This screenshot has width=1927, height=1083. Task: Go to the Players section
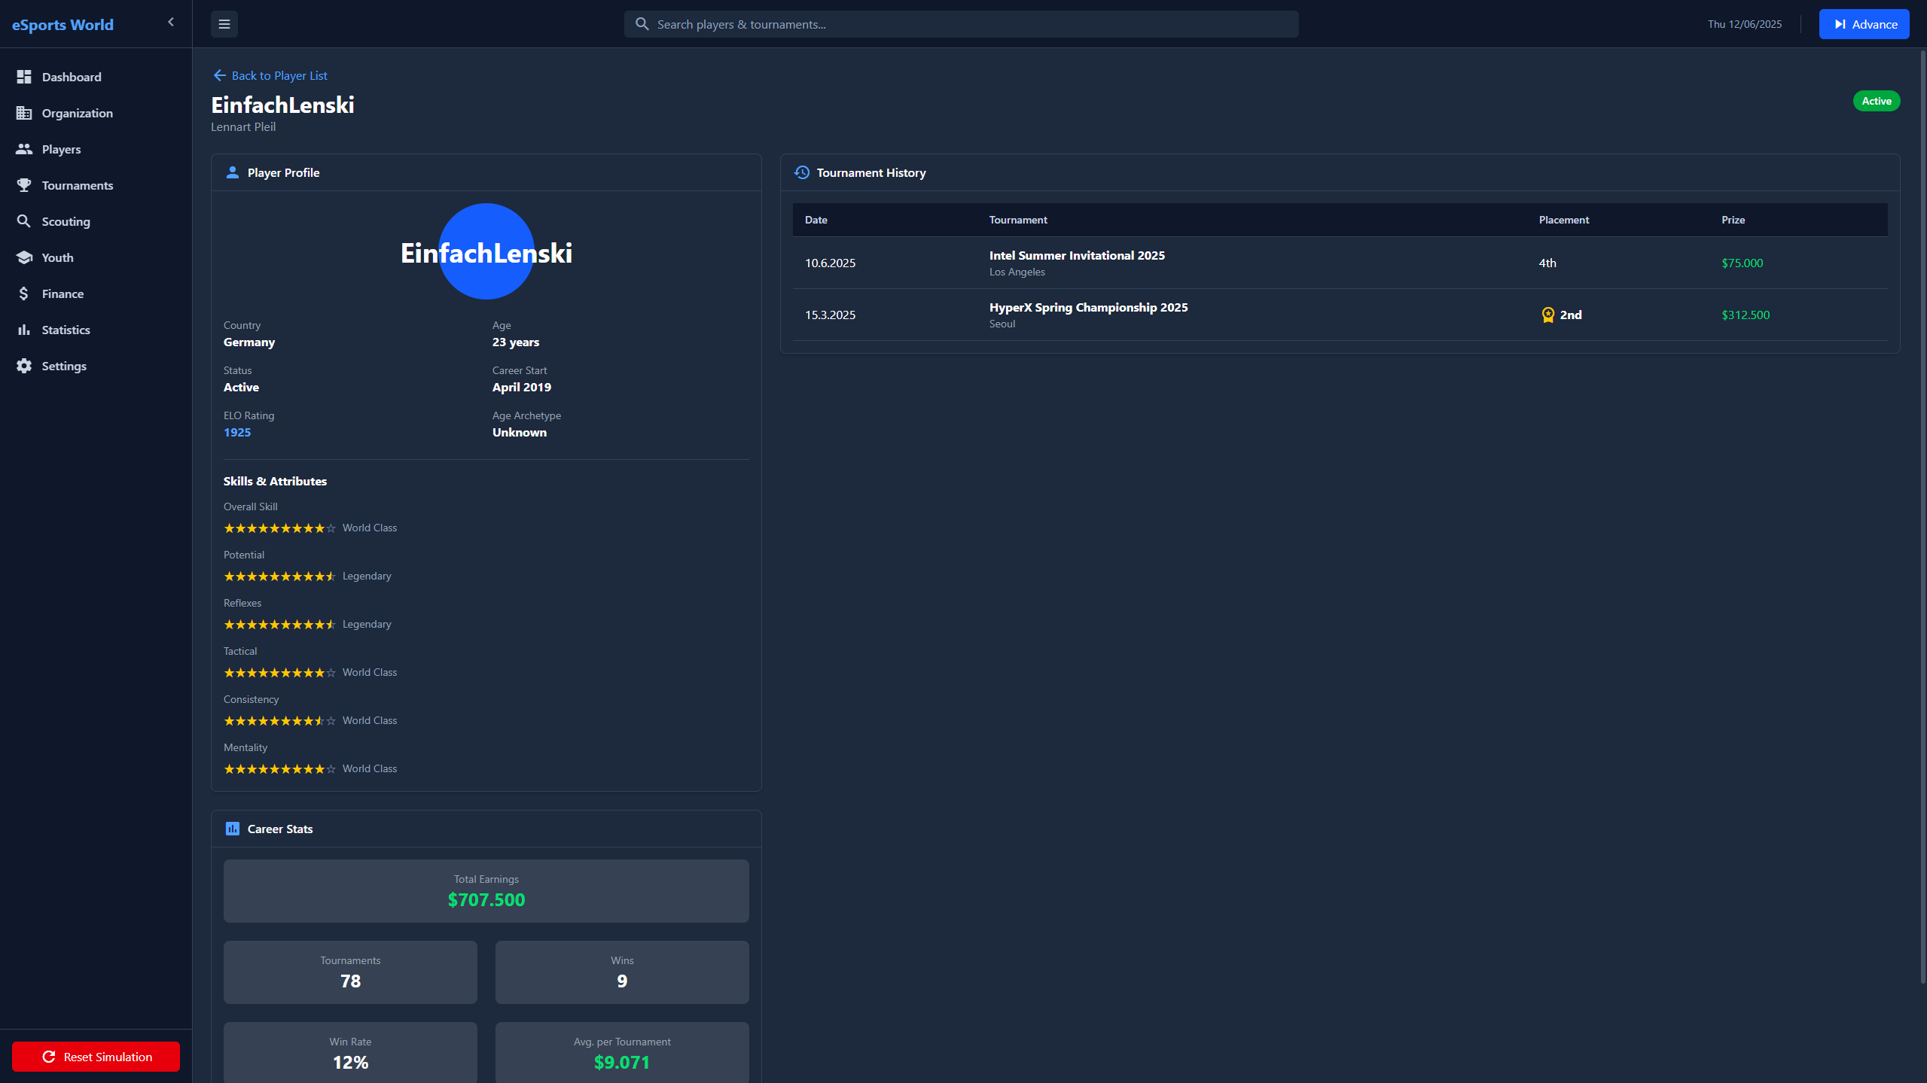(x=96, y=149)
